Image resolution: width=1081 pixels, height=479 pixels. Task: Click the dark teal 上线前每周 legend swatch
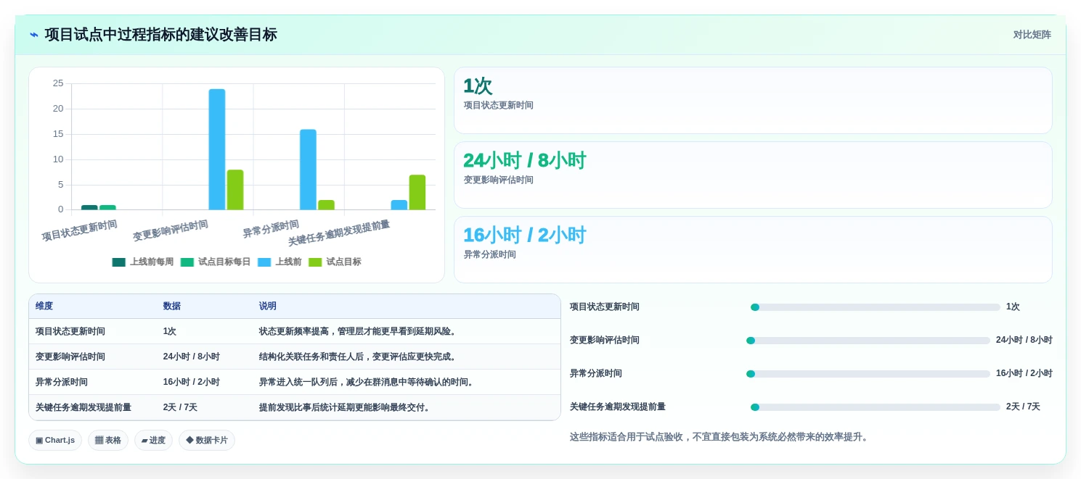[x=119, y=262]
